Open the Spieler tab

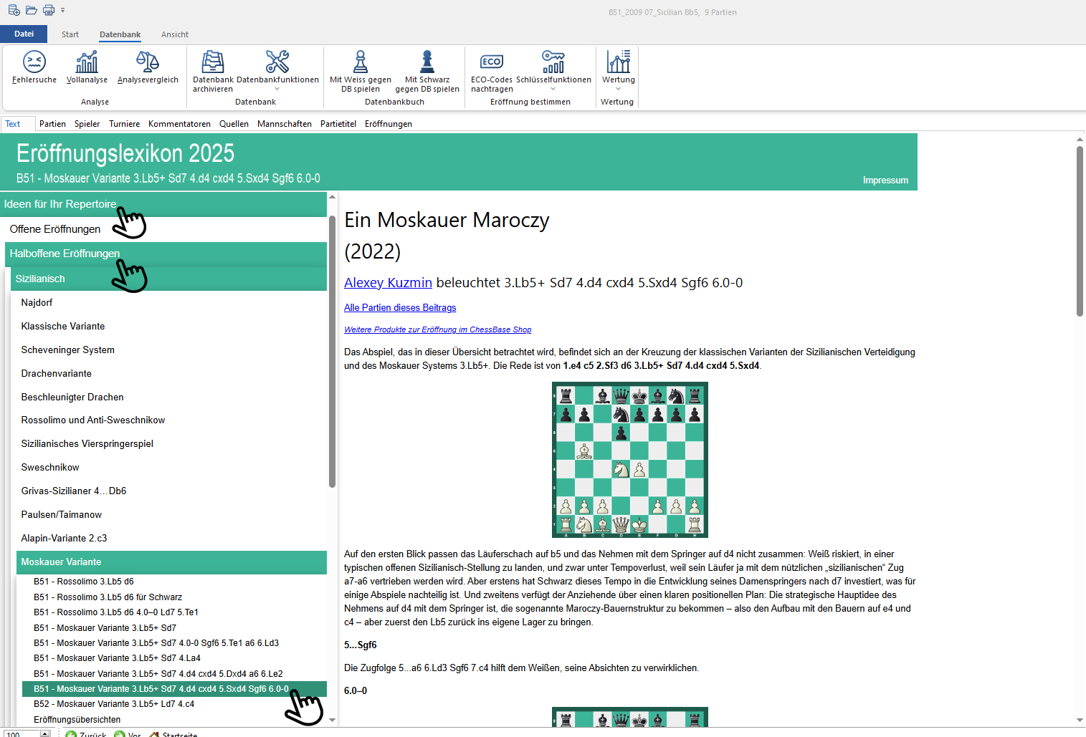87,124
